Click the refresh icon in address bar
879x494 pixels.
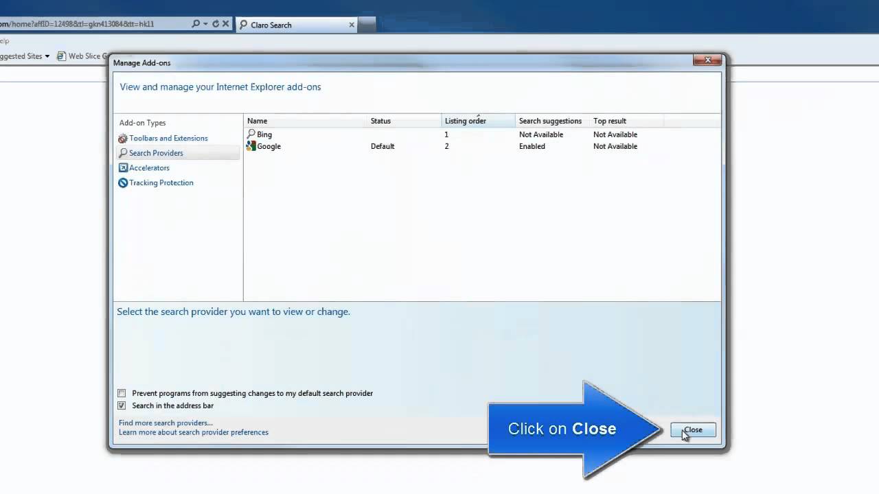(x=216, y=24)
